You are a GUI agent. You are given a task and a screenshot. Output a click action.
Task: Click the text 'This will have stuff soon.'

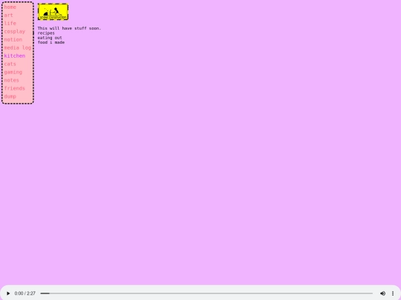(69, 28)
